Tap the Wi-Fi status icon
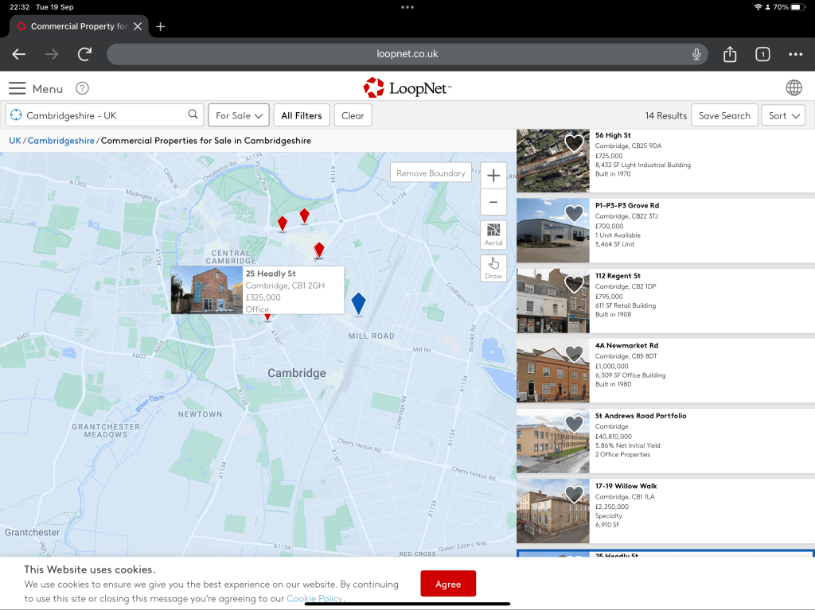 click(x=758, y=6)
